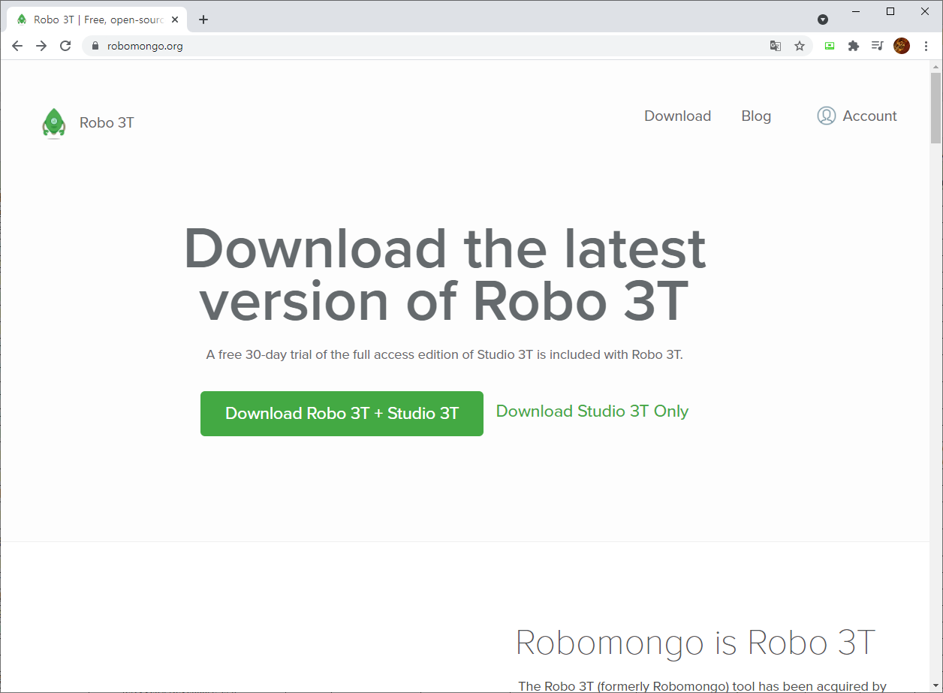This screenshot has height=693, width=943.
Task: Open the Account nav link
Action: tap(869, 116)
